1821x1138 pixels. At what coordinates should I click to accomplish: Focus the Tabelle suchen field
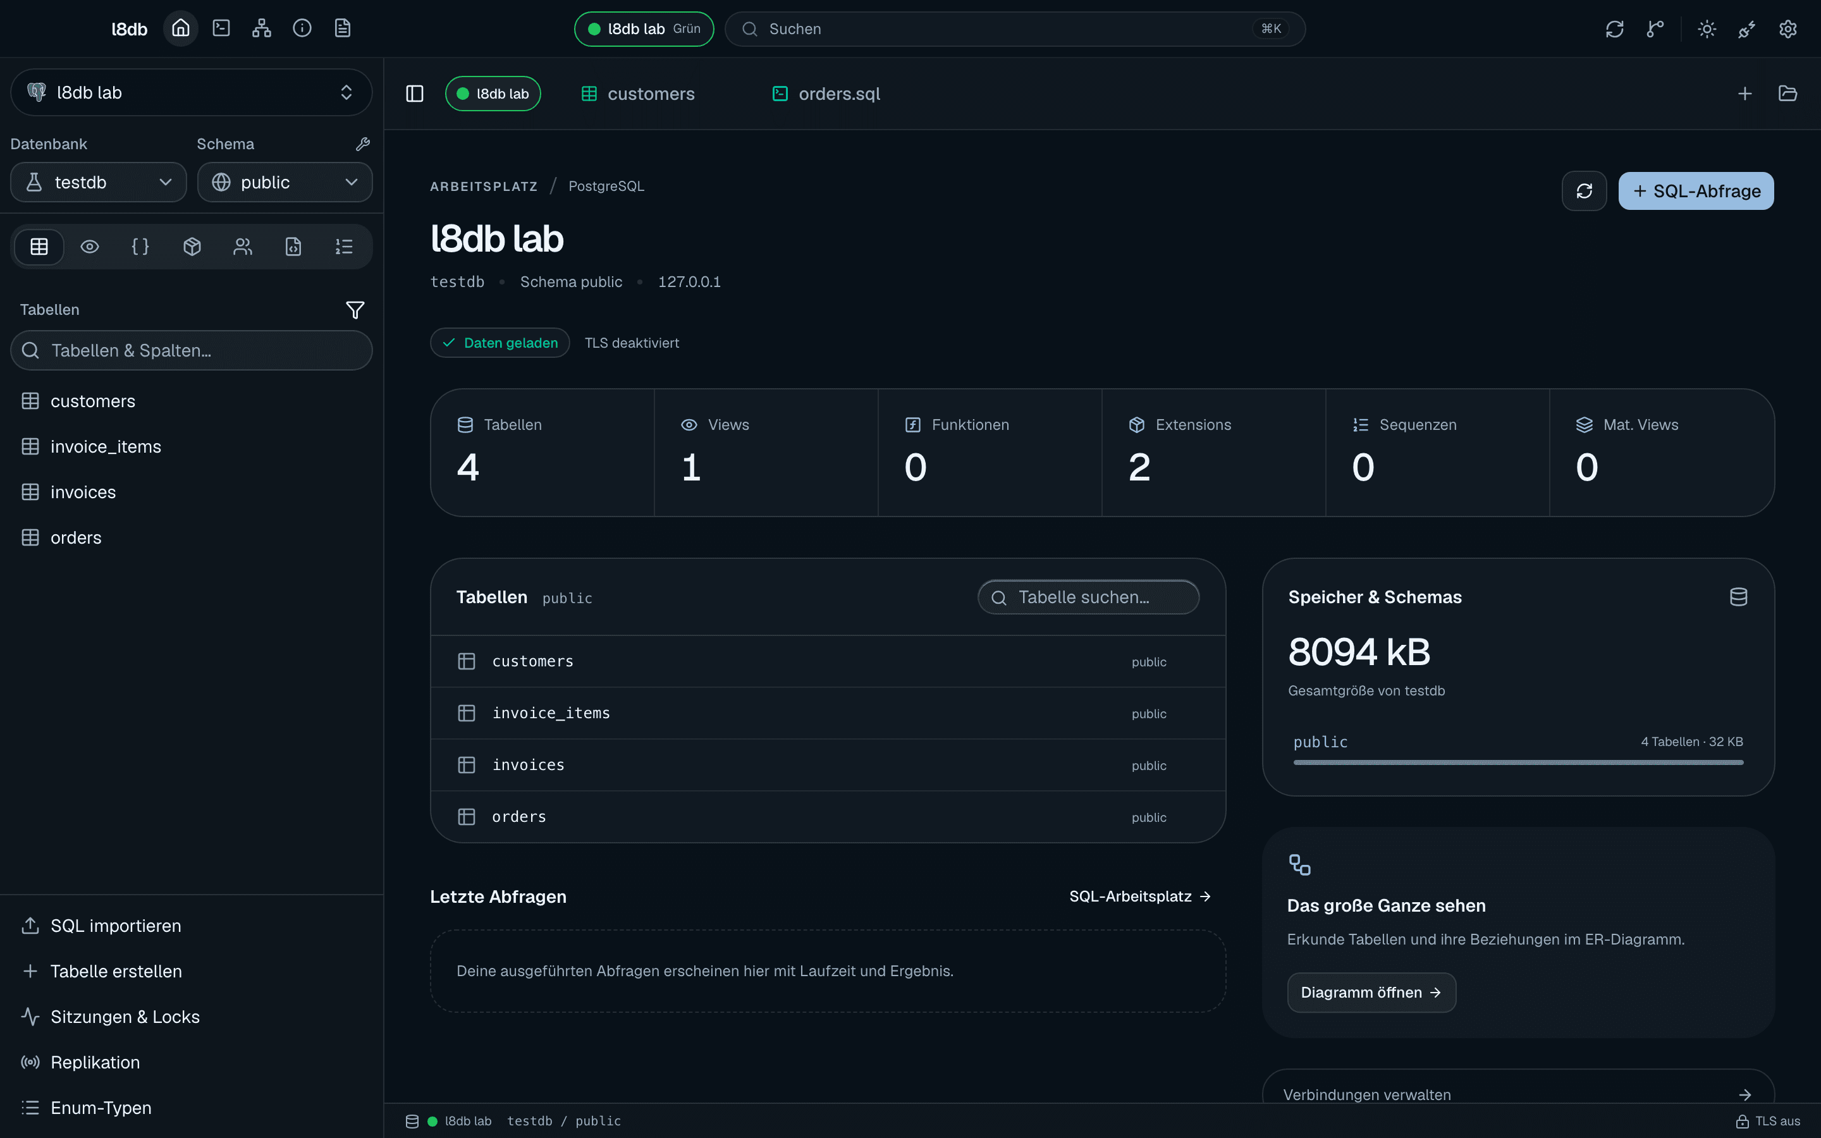coord(1088,597)
